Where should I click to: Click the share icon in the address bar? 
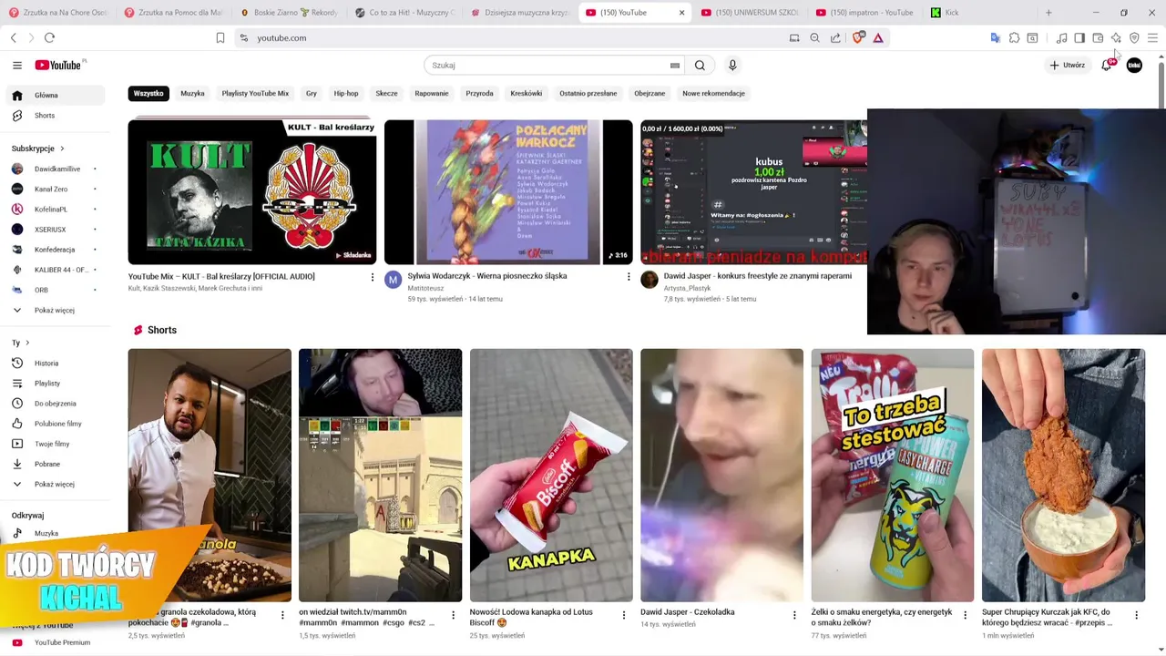(x=835, y=37)
